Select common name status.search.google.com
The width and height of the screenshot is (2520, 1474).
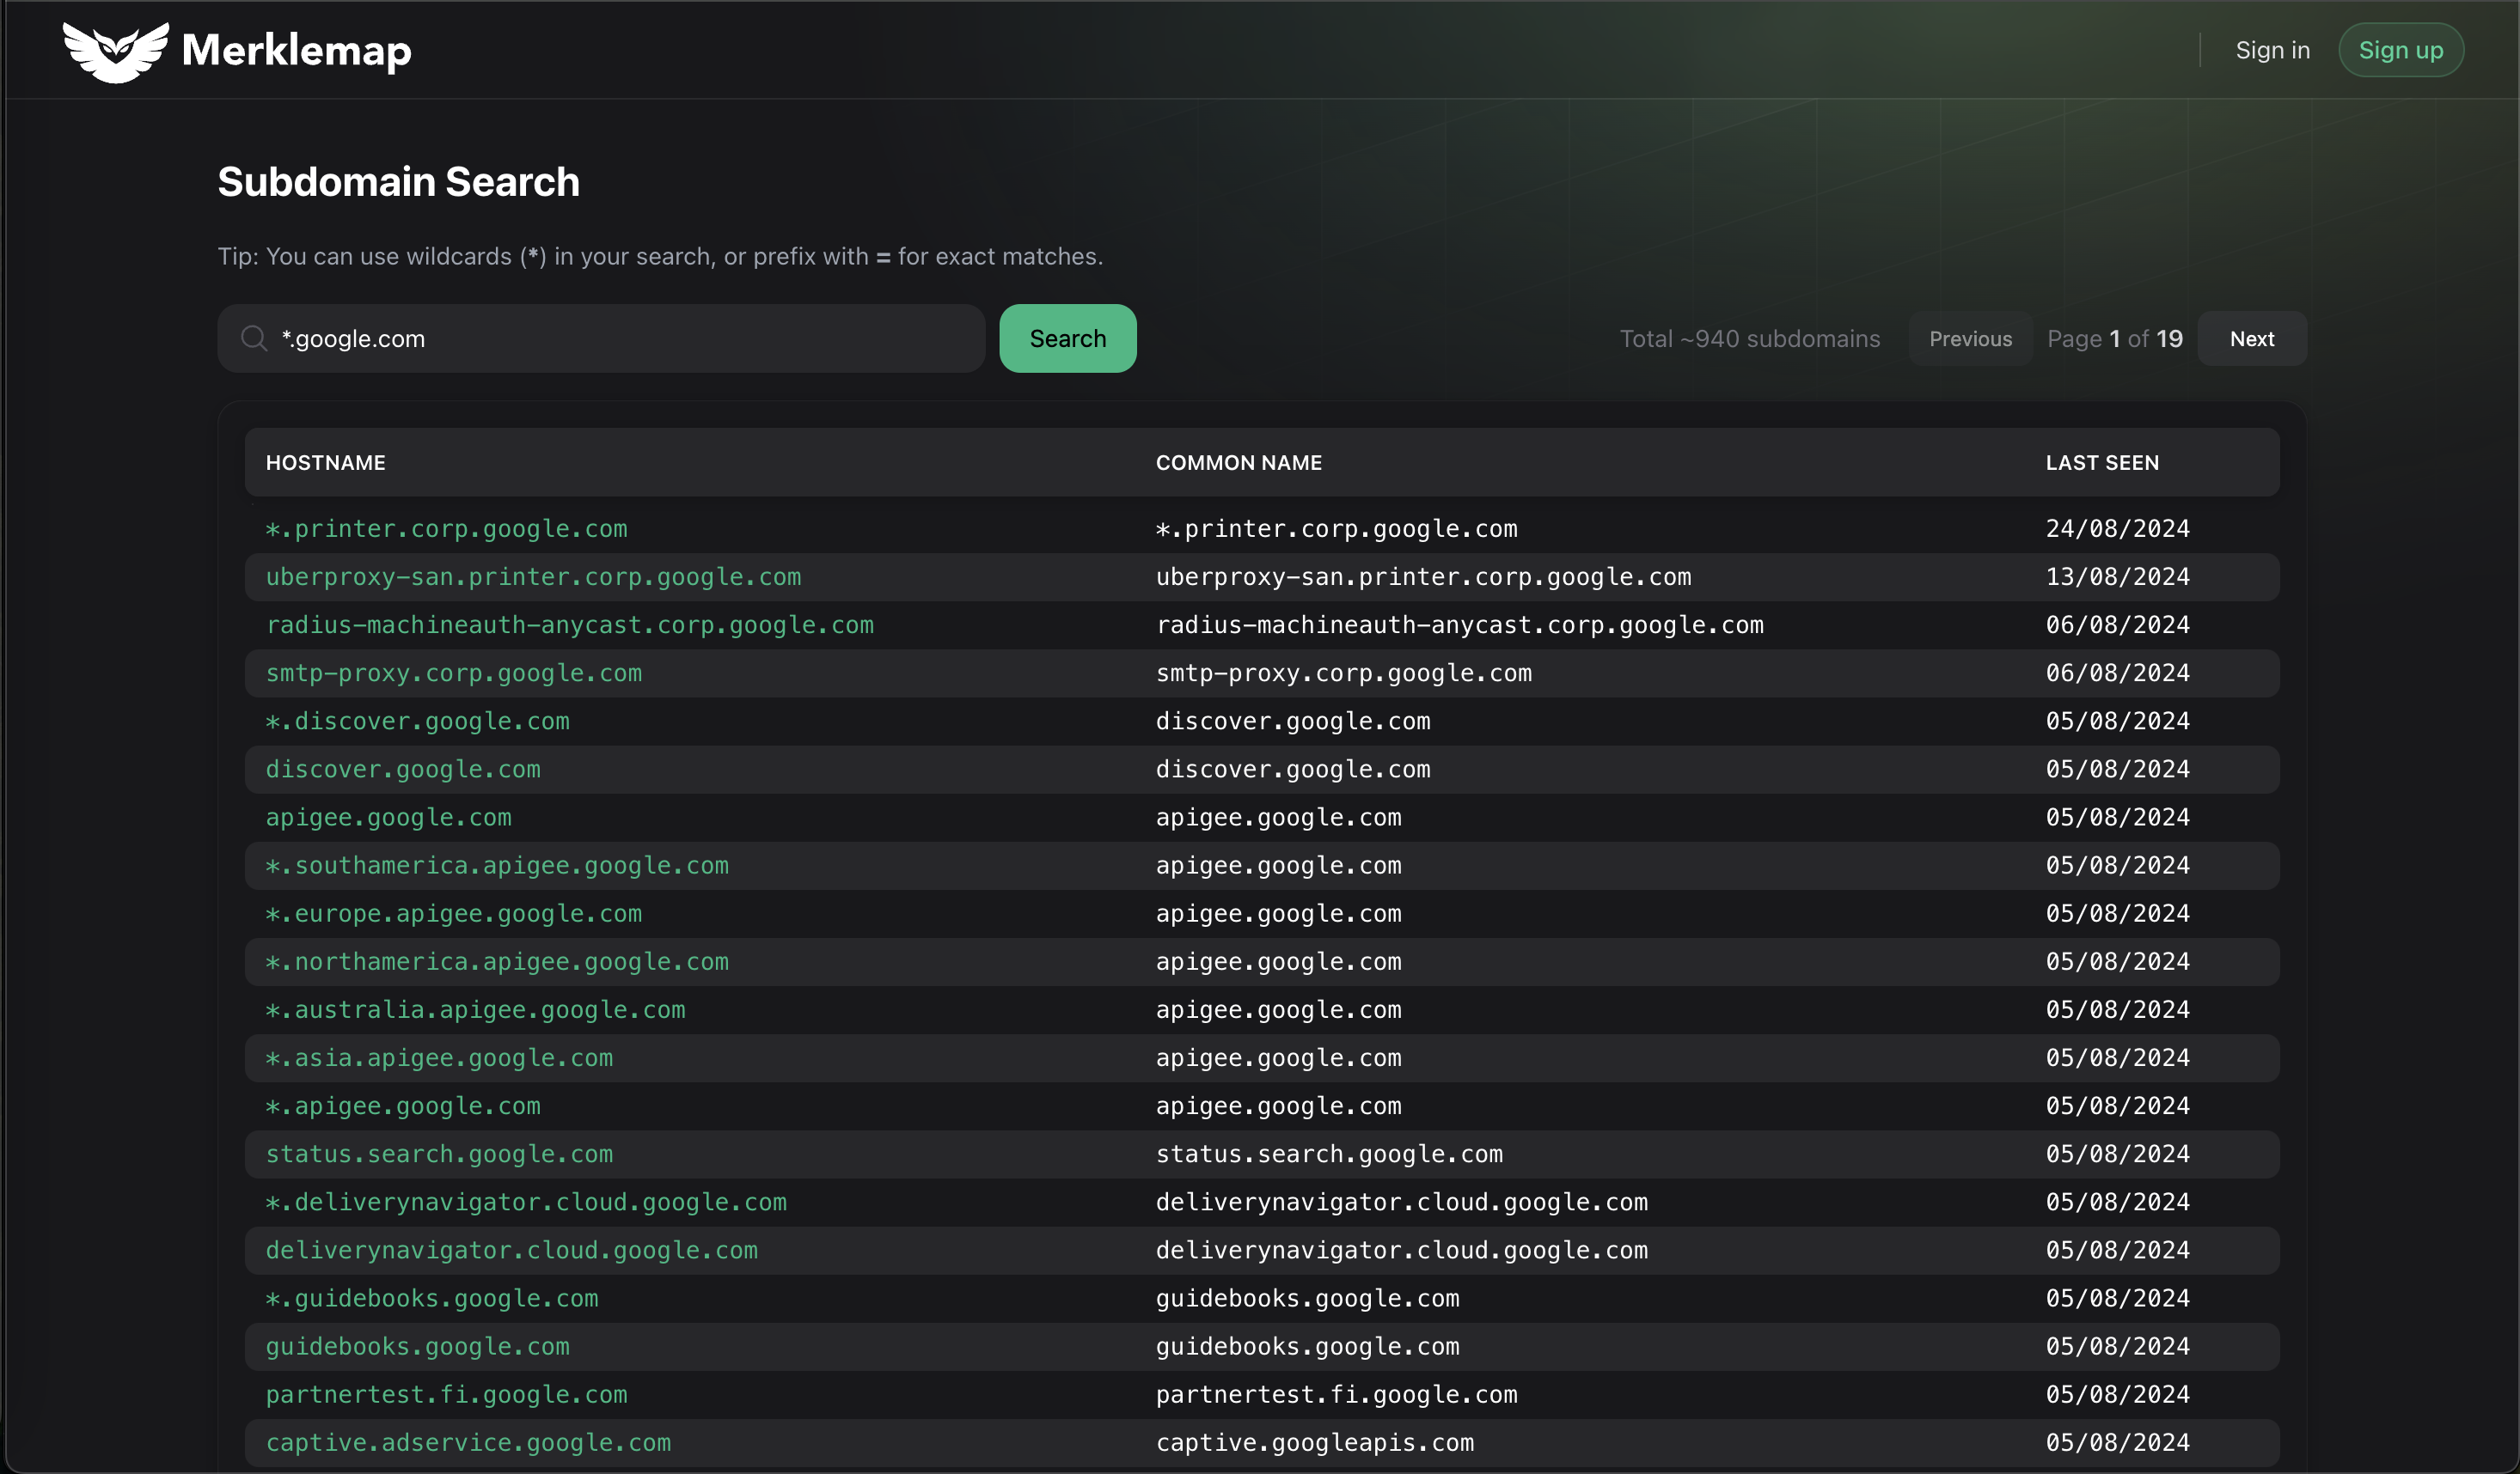click(1329, 1154)
